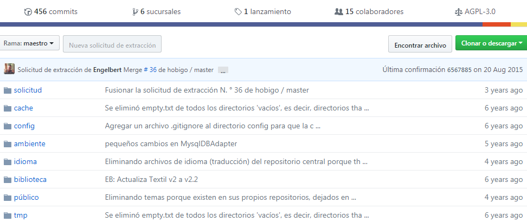Click the blue segment of language bar
The width and height of the screenshot is (527, 222).
click(241, 24)
